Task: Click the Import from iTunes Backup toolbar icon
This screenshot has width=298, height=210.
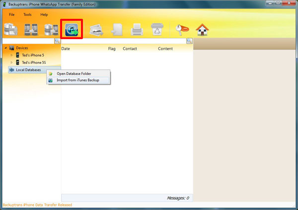Action: 72,29
